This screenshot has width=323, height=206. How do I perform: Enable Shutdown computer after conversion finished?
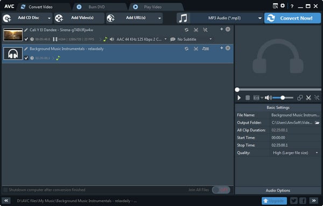point(5,190)
